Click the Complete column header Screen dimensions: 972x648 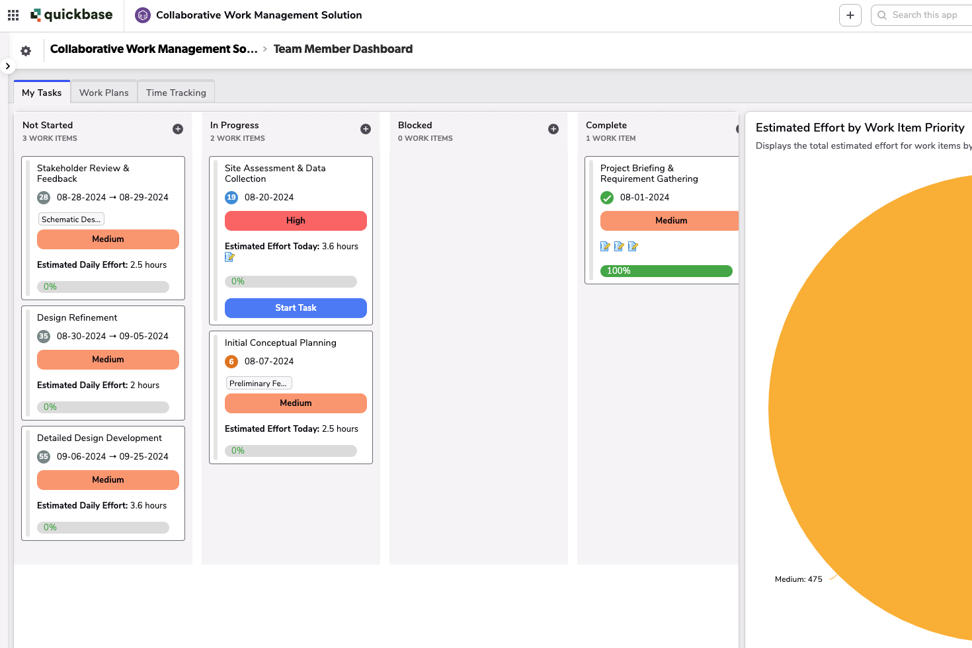[x=606, y=125]
